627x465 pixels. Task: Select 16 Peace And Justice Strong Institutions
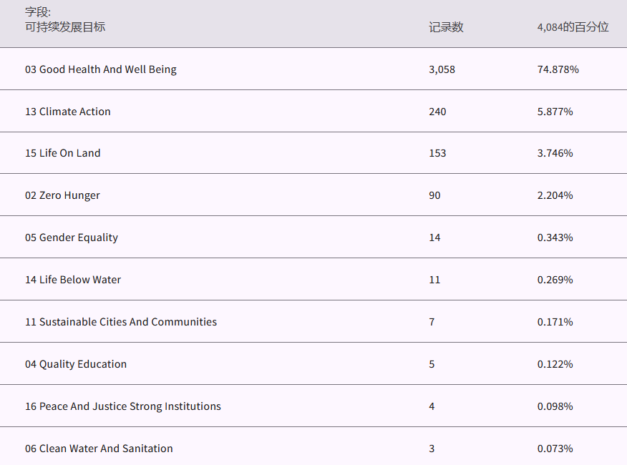tap(123, 406)
